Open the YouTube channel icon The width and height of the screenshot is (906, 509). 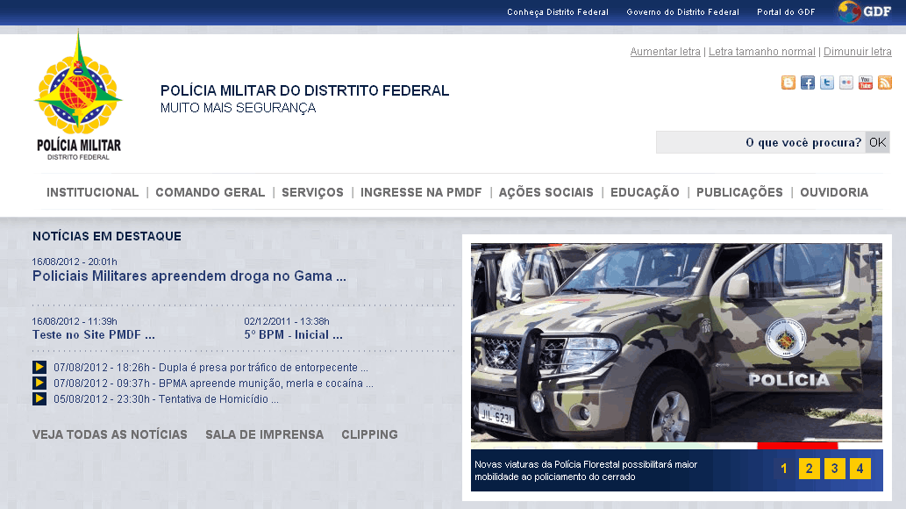click(x=865, y=82)
